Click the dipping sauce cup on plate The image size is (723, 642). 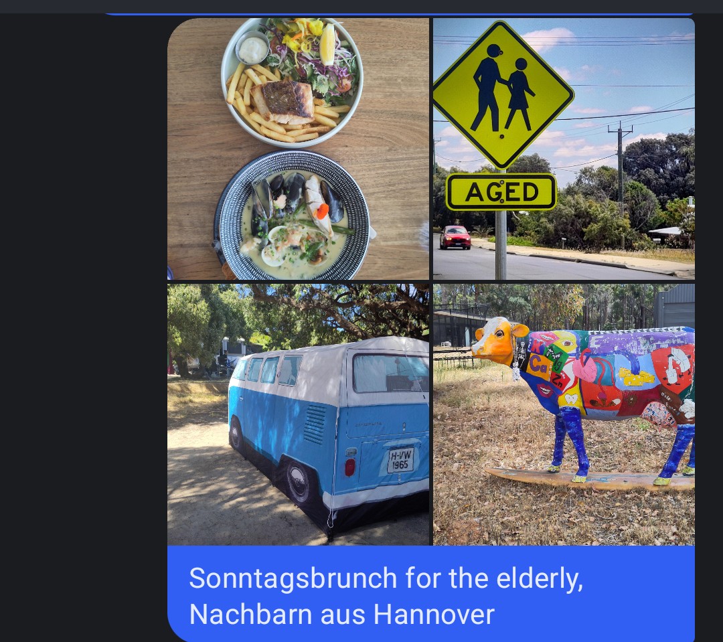click(252, 48)
